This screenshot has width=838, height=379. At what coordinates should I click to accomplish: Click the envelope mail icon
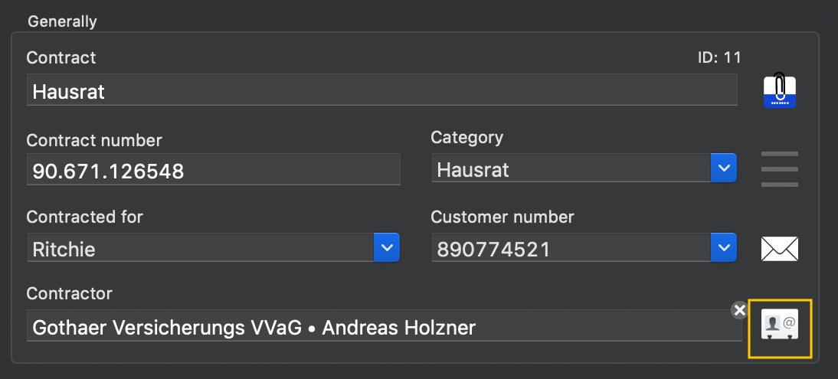(779, 249)
